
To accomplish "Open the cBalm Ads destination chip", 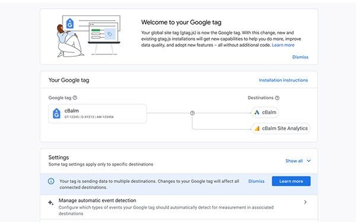I will (x=265, y=112).
